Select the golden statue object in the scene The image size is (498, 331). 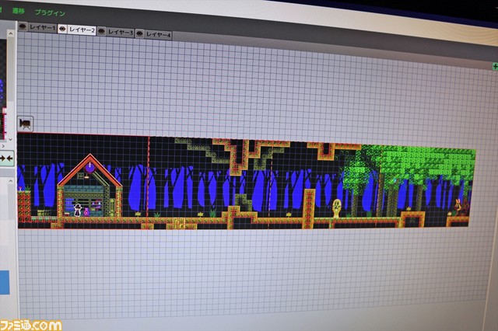tap(336, 208)
